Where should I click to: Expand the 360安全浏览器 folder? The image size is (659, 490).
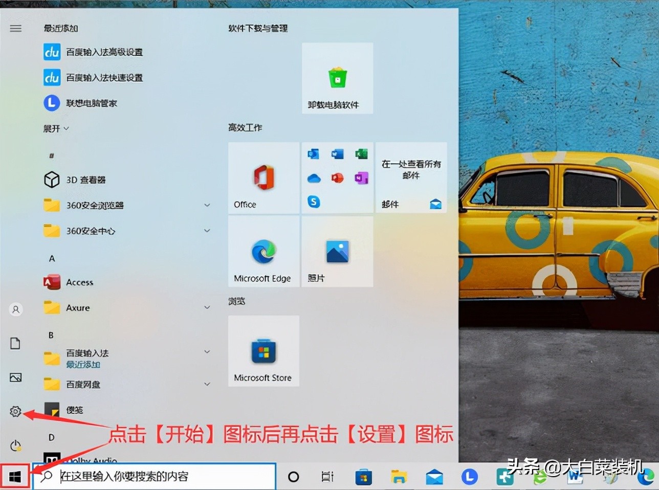click(x=207, y=205)
